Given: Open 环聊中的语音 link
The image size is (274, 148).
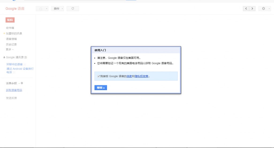Looking at the screenshot, I should click(x=14, y=65).
